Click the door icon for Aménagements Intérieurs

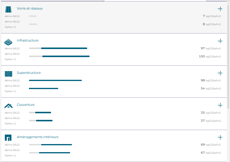[8, 138]
